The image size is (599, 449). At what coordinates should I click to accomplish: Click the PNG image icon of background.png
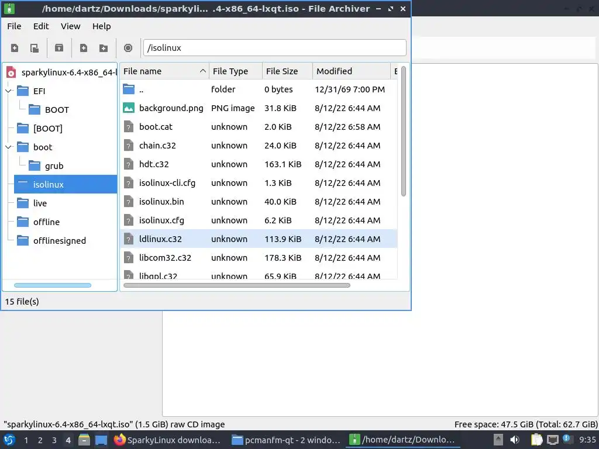[129, 108]
